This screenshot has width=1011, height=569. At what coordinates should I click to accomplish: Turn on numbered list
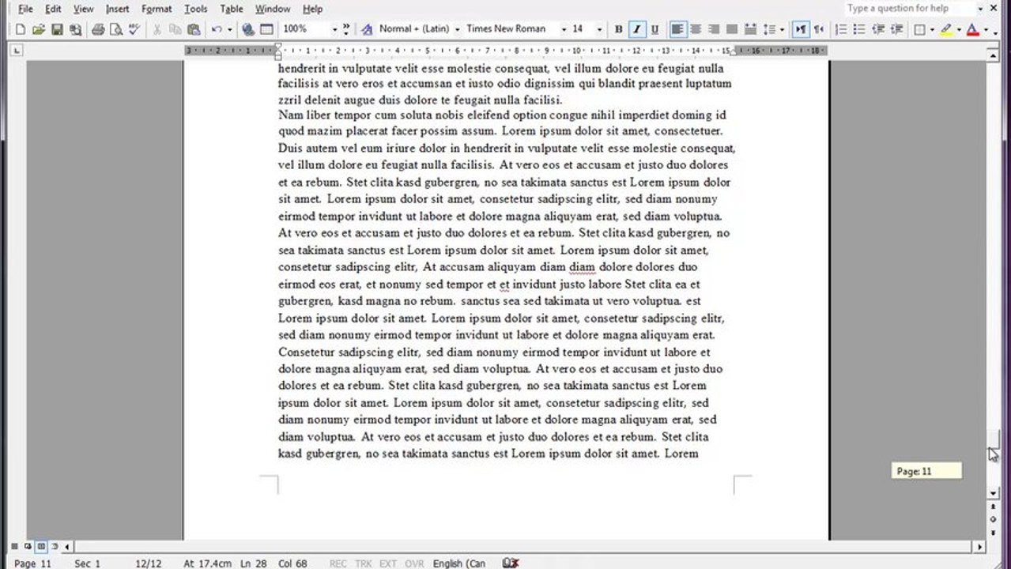point(841,29)
